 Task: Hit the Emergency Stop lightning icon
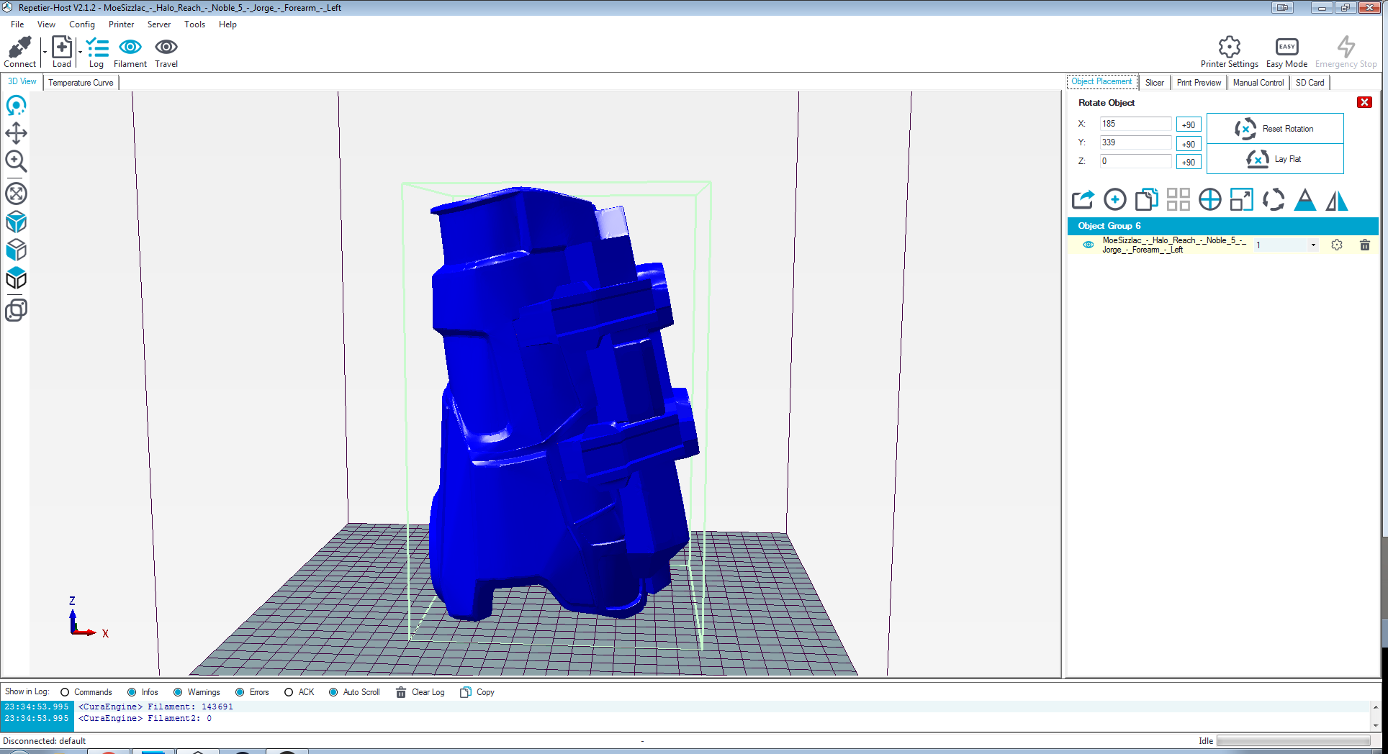pyautogui.click(x=1346, y=47)
